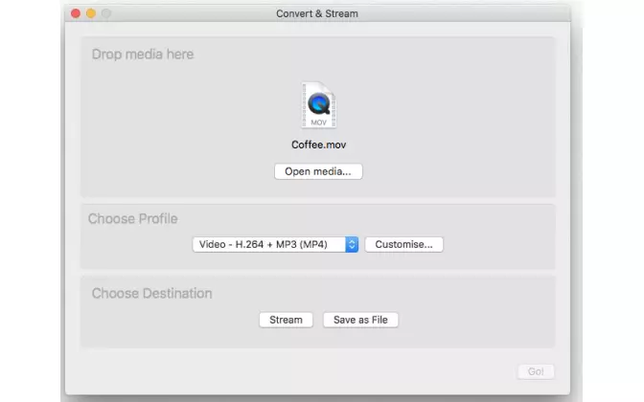Select the Coffee.mov filename label
The width and height of the screenshot is (644, 402).
pyautogui.click(x=318, y=145)
